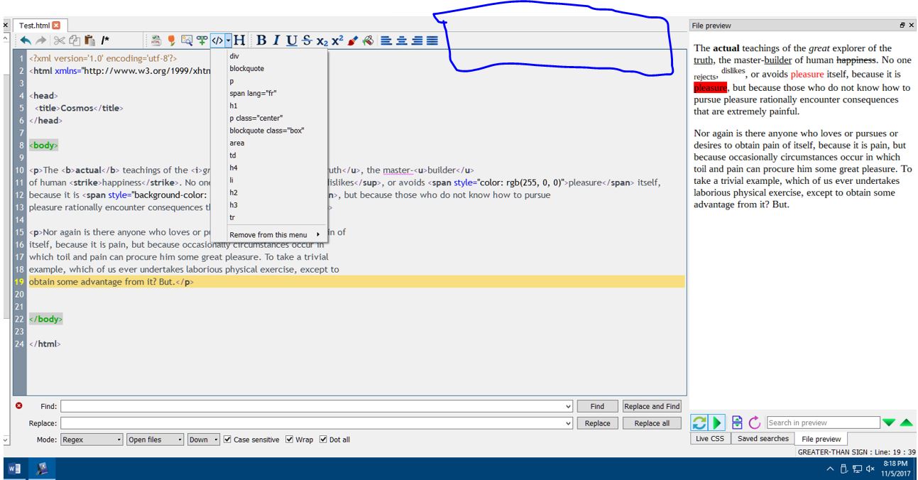The width and height of the screenshot is (918, 480).
Task: Open the 'Open files' scope dropdown
Action: click(155, 440)
